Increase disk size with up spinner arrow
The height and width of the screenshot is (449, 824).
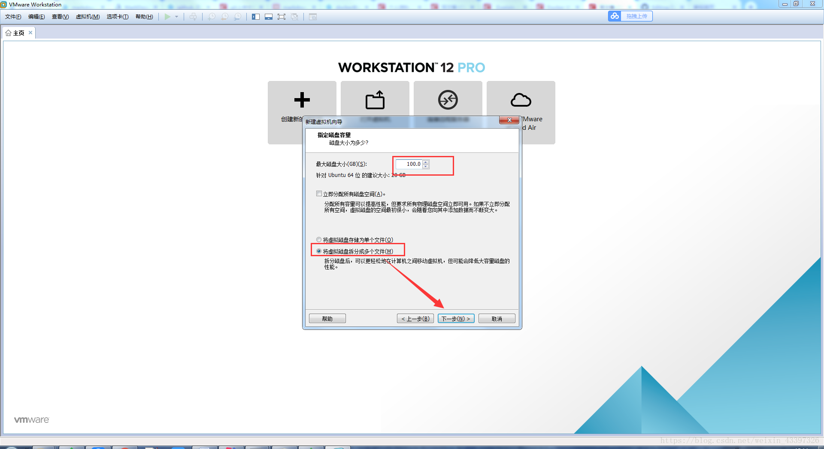(426, 162)
